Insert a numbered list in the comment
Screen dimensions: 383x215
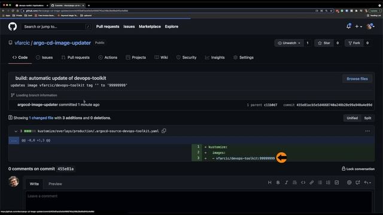329,183
